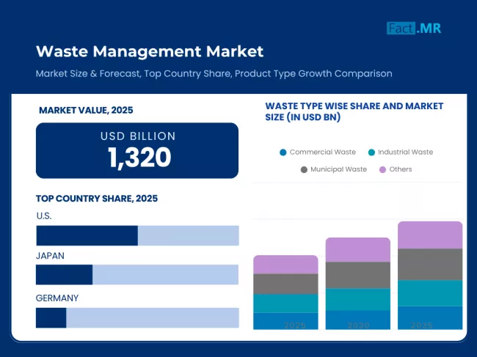The image size is (477, 357).
Task: Click the teal Industrial segment for 2030
Action: pyautogui.click(x=358, y=300)
